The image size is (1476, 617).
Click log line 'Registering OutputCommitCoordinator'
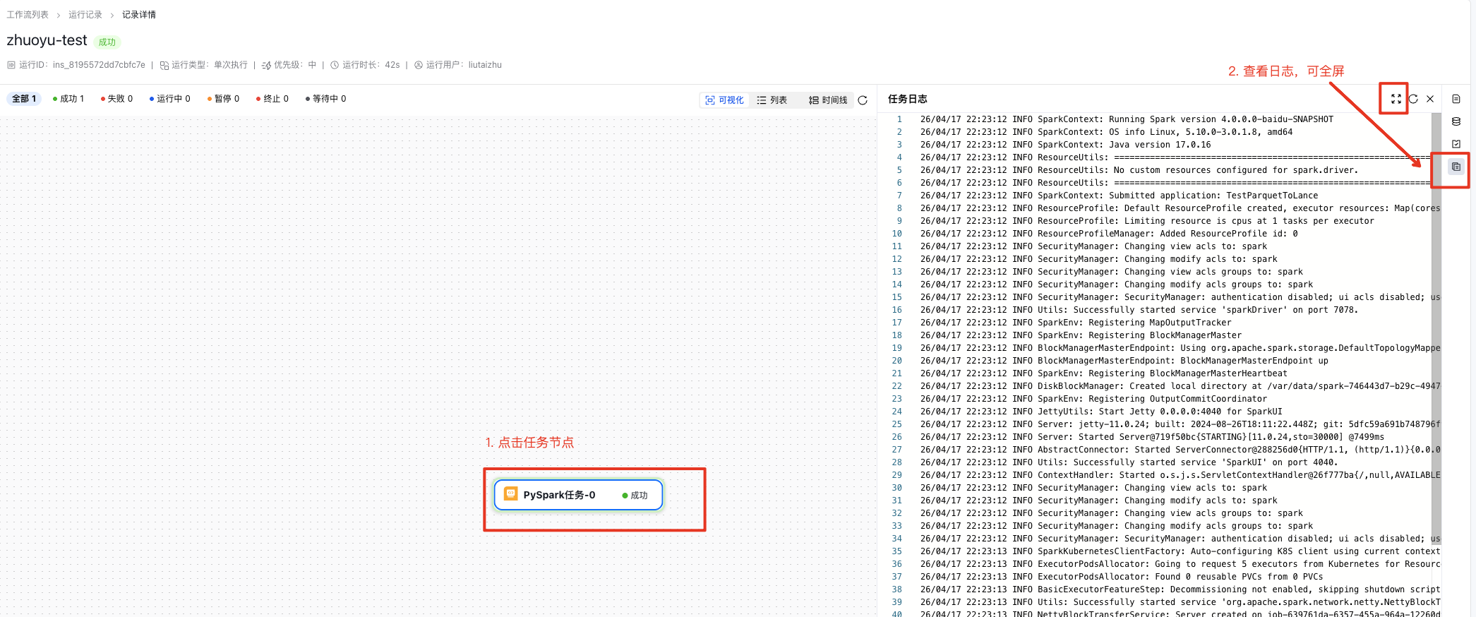pyautogui.click(x=1093, y=399)
